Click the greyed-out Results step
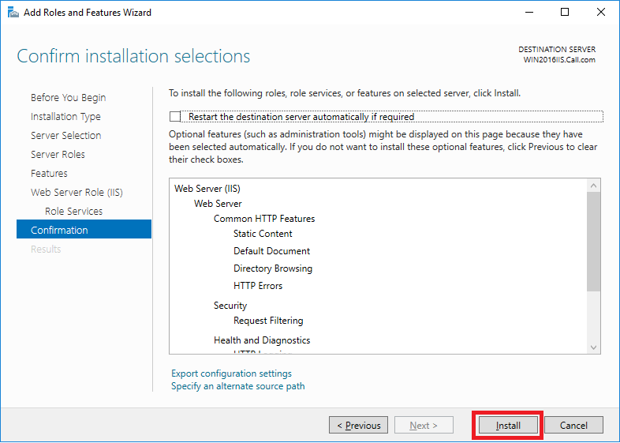 tap(46, 249)
